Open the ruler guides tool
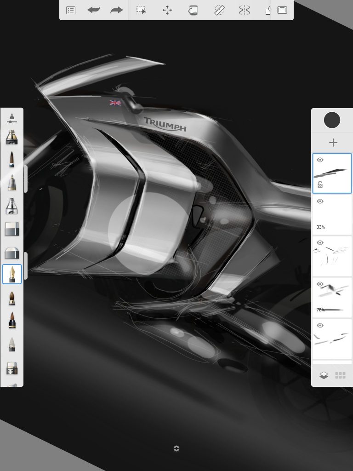 pyautogui.click(x=219, y=10)
